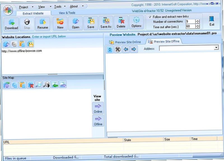224x161 pixels.
Task: Click the Total downloaded status panel
Action: 122,157
